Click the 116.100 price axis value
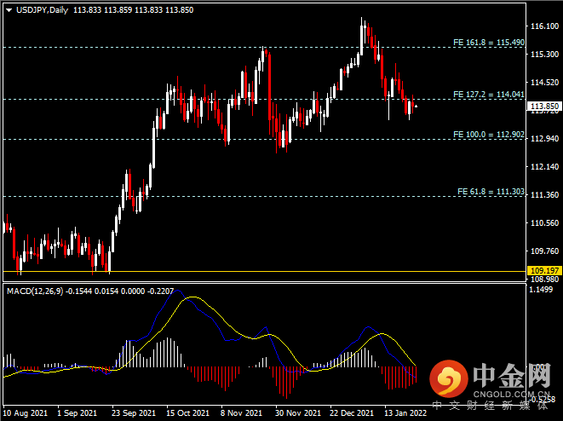Screen dimensions: 563x421 pos(545,26)
